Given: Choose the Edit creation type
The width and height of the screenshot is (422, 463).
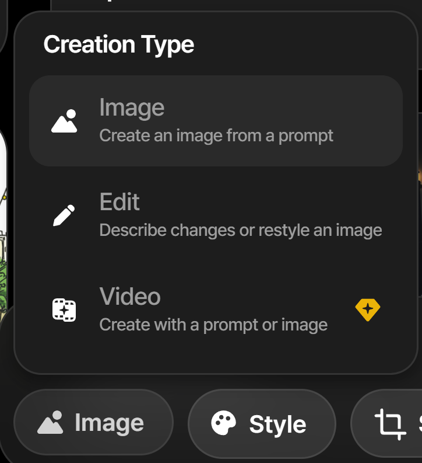Looking at the screenshot, I should coord(216,215).
